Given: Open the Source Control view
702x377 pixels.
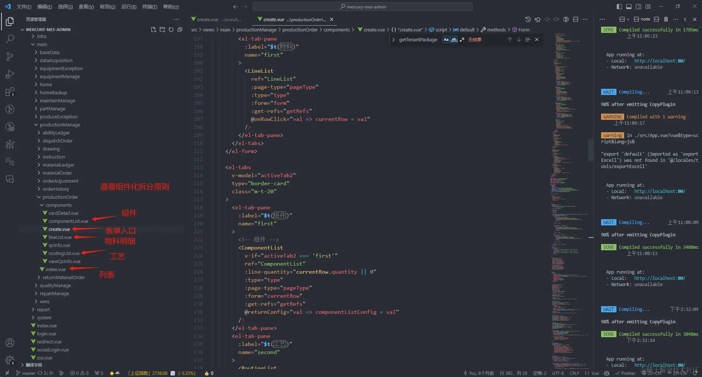Looking at the screenshot, I should 10,56.
